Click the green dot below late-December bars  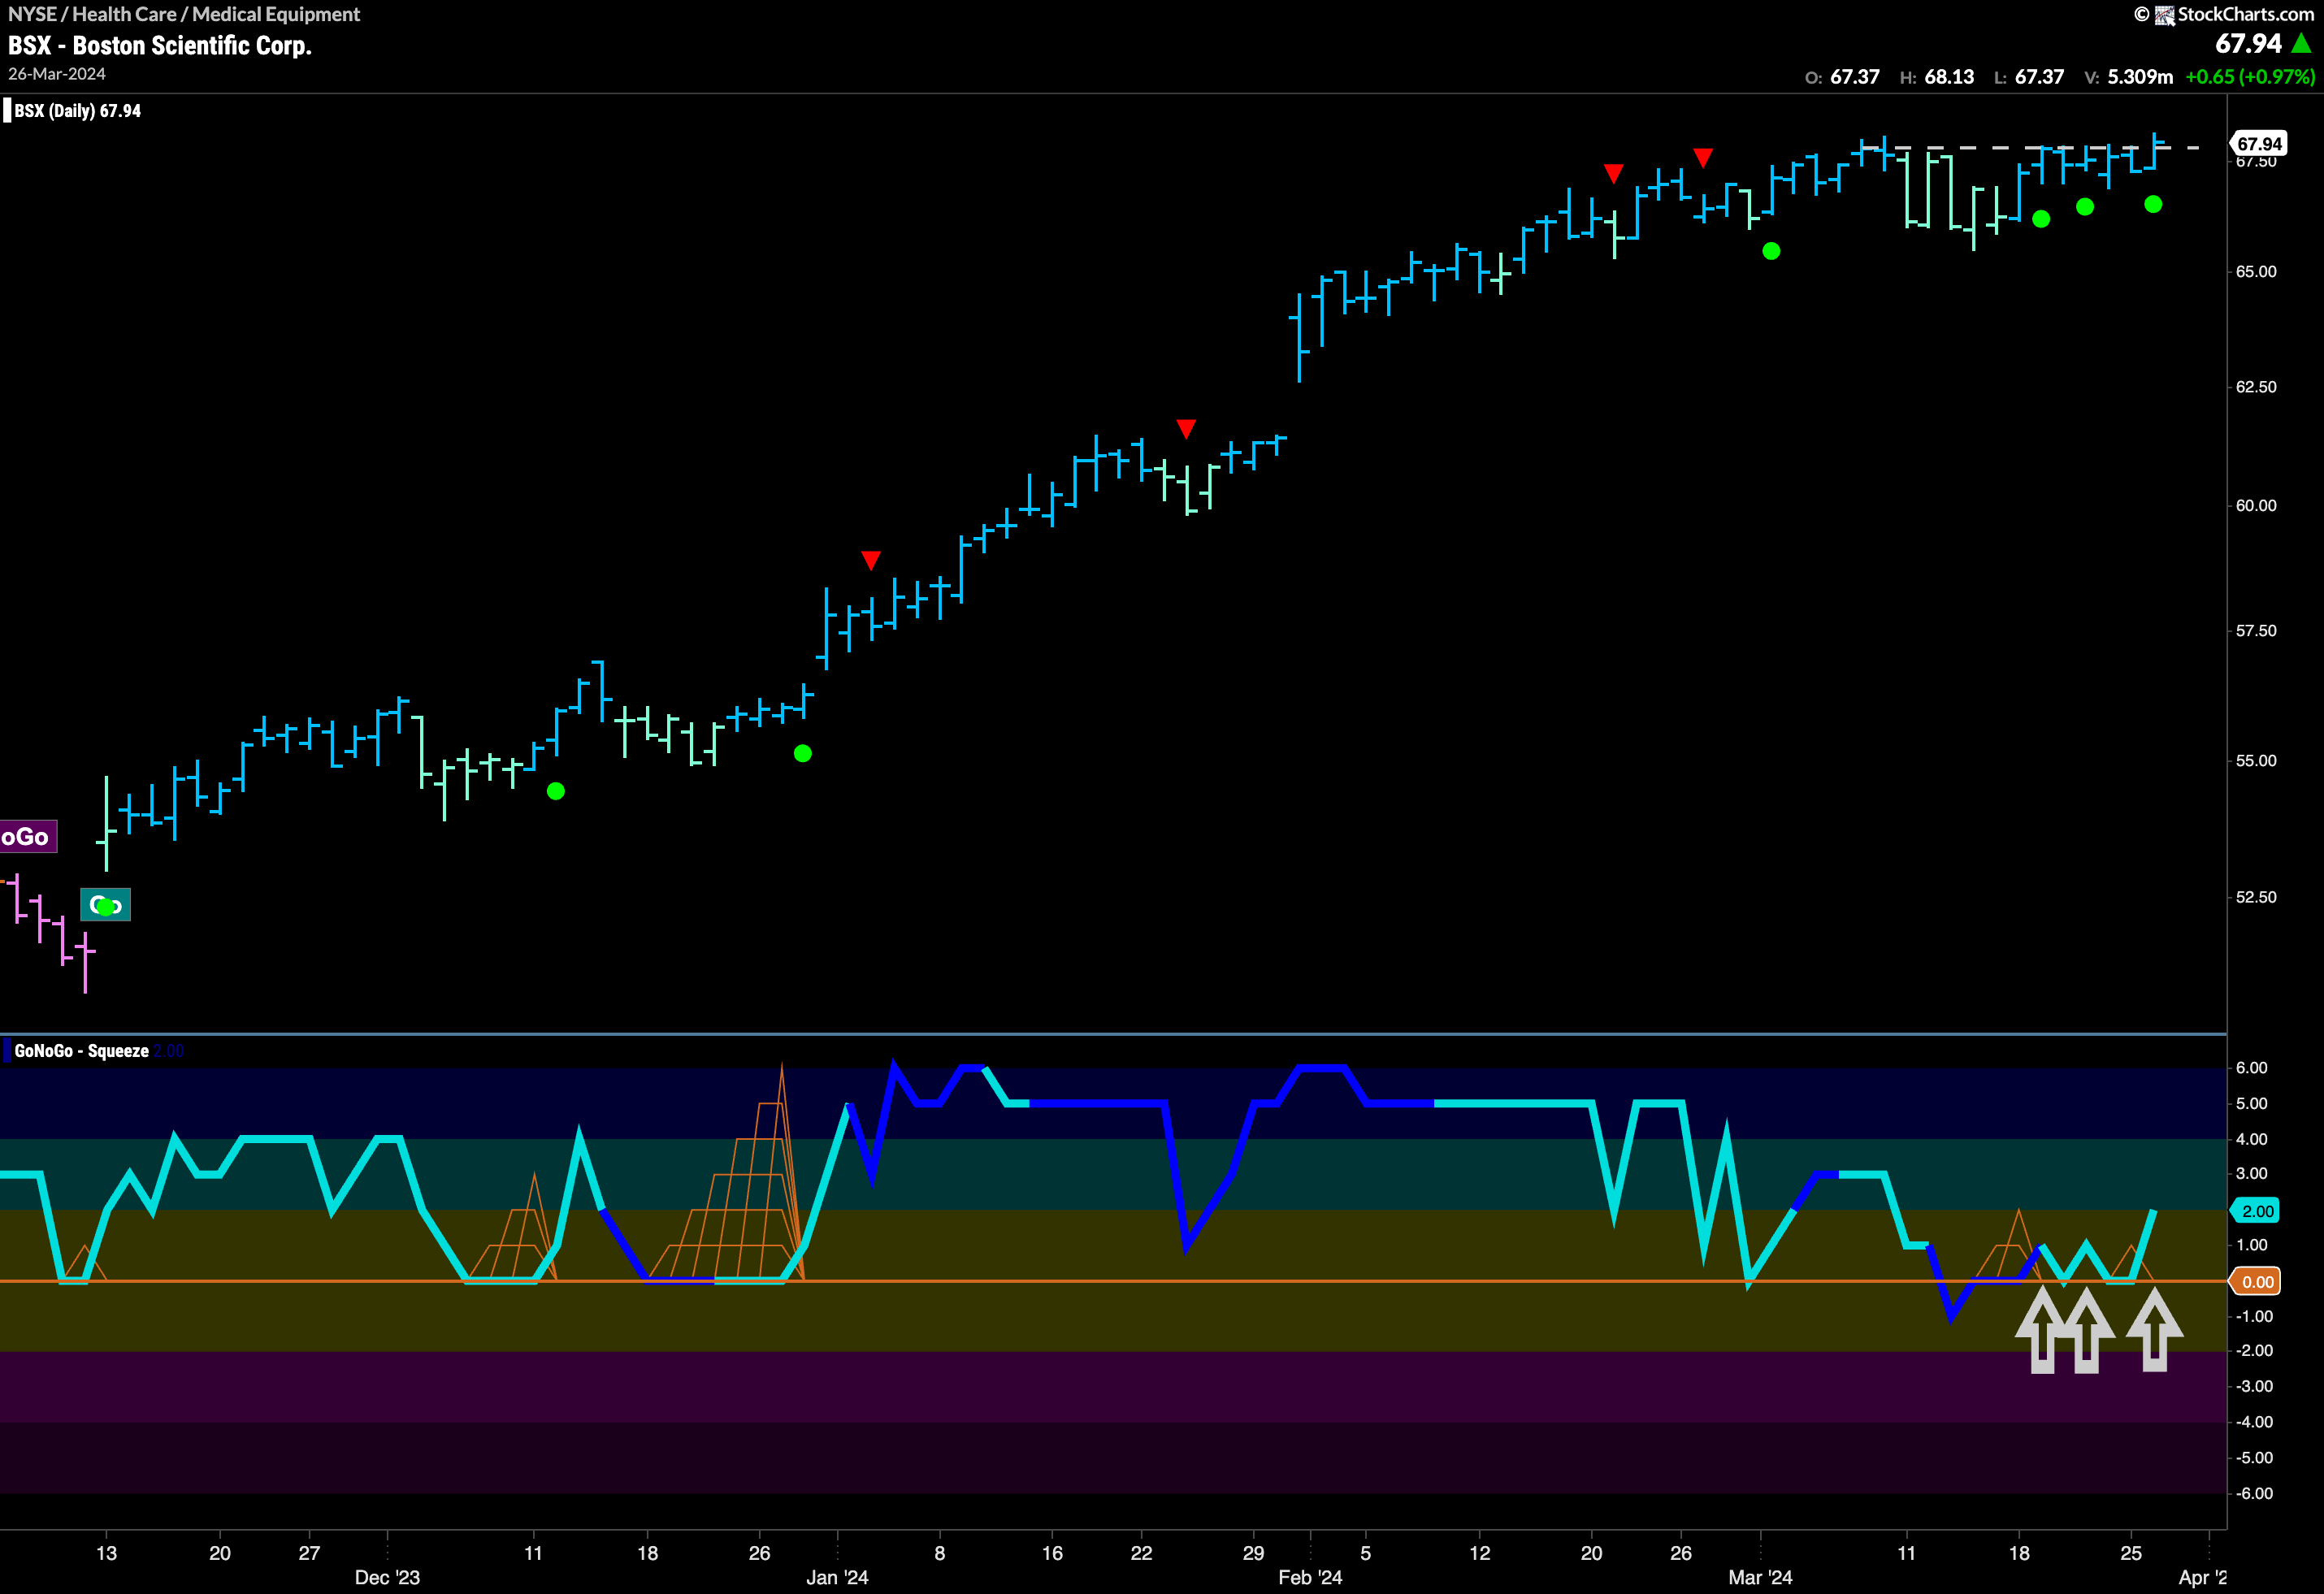coord(802,753)
